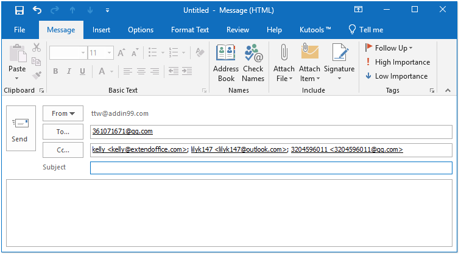Screen dimensions: 461x256
Task: Open the font color picker arrow
Action: 111,71
